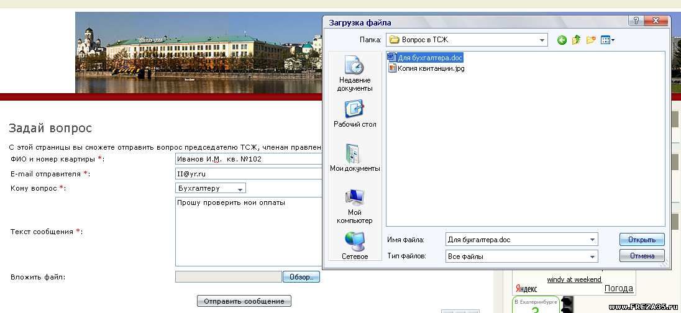Image resolution: width=681 pixels, height=313 pixels.
Task: Open My Documents (Мои документы)
Action: tap(355, 158)
